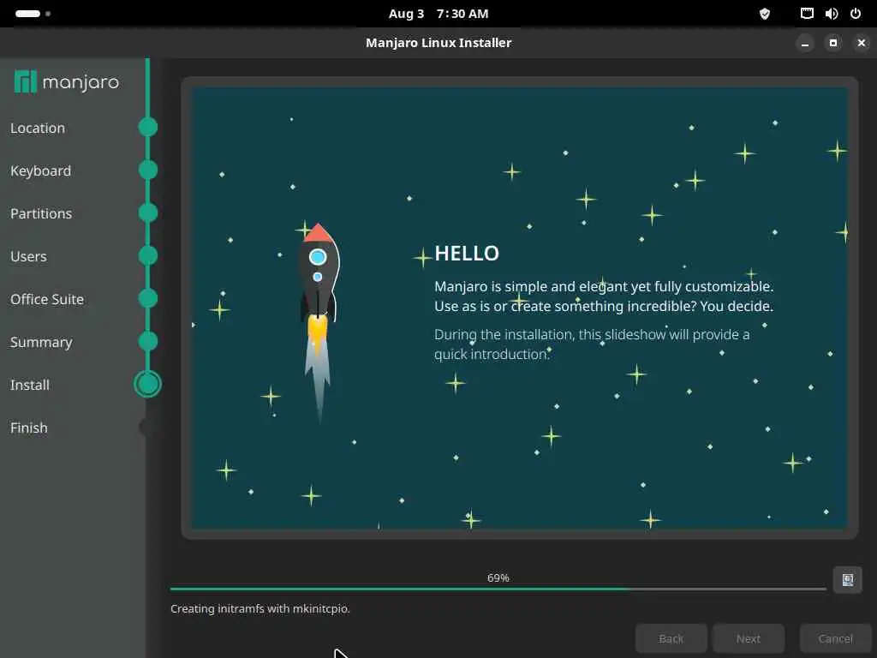Close the Manjaro Linux Installer window

coord(862,43)
